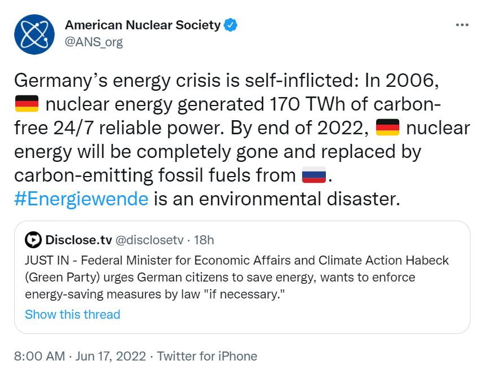Click the American Nuclear Society atom avatar
The width and height of the screenshot is (484, 378).
(34, 34)
